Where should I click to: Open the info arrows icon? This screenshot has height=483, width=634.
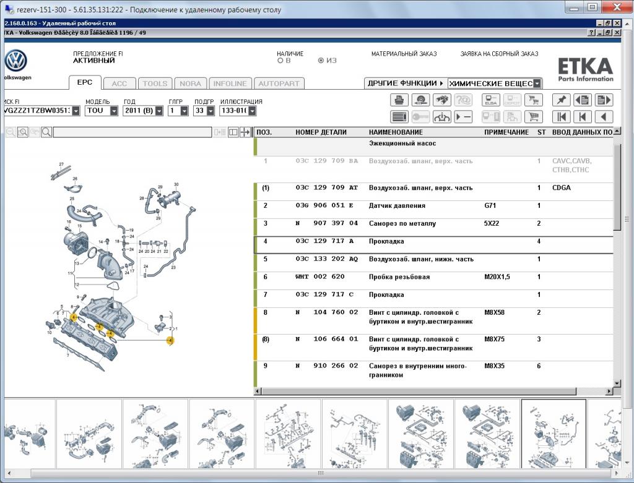(x=442, y=117)
